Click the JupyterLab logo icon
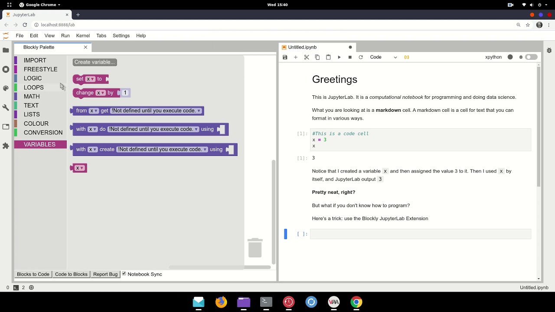Screen dimensions: 555x312 [x=6, y=36]
